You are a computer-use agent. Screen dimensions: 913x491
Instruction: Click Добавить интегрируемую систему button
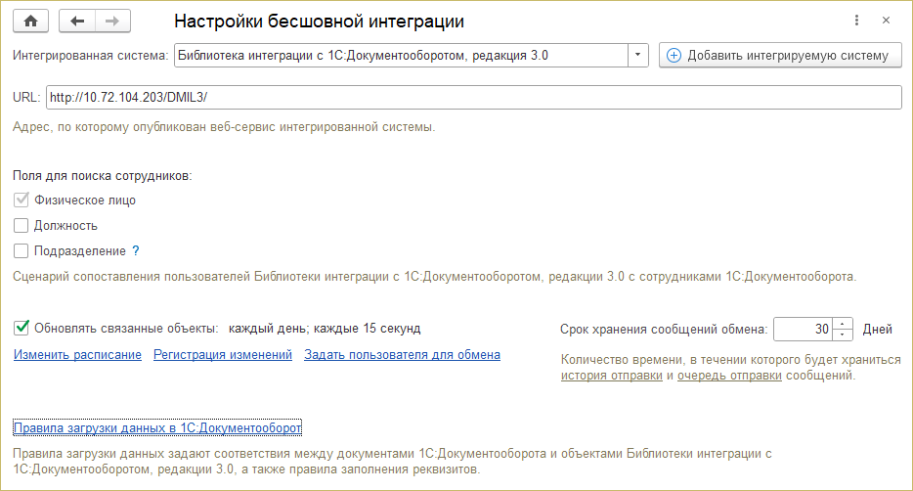click(x=779, y=56)
